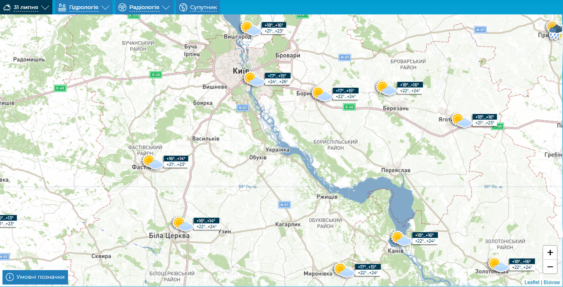Click the weather icon at Yahotyn
The image size is (563, 287).
tap(461, 120)
